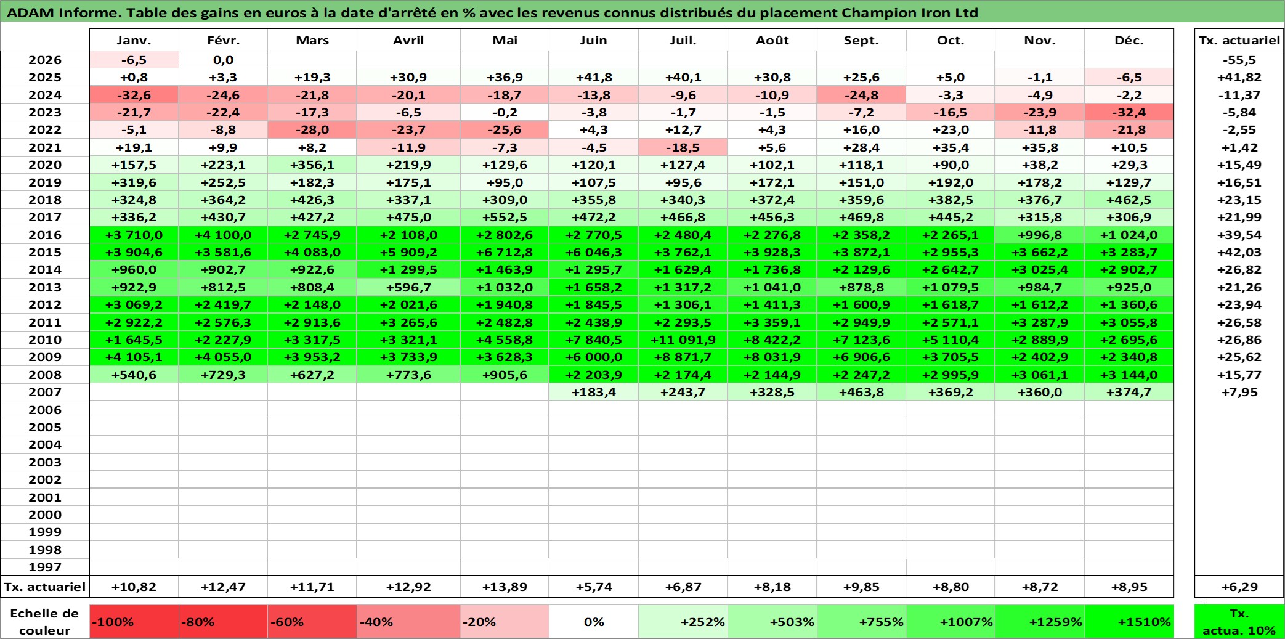Click the 2016 row label

coord(45,235)
